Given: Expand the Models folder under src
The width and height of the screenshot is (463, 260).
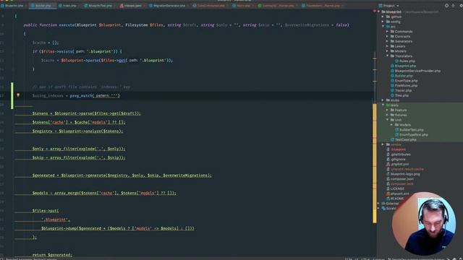Looking at the screenshot, I should coord(388,51).
